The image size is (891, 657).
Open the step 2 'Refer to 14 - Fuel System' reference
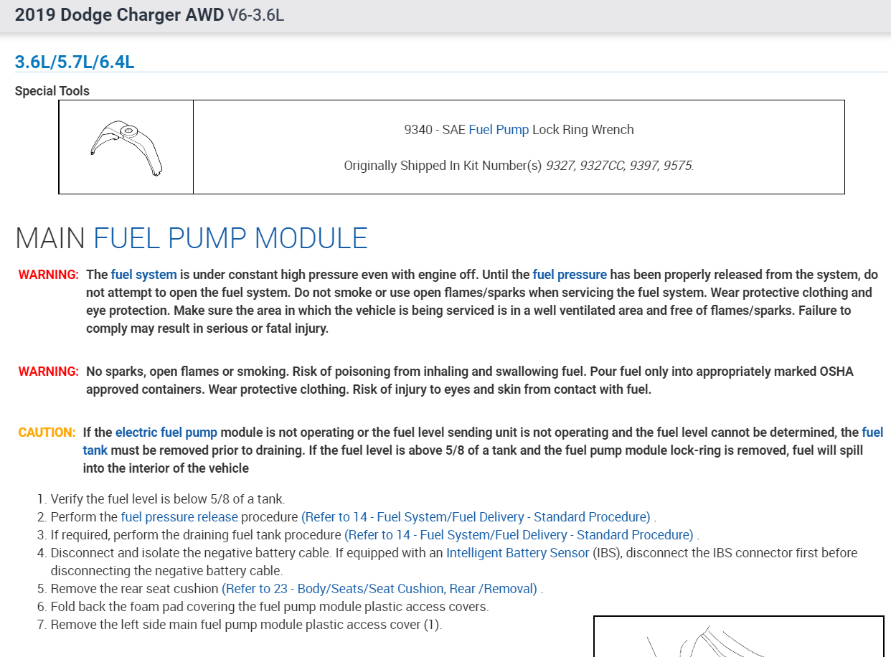[476, 517]
